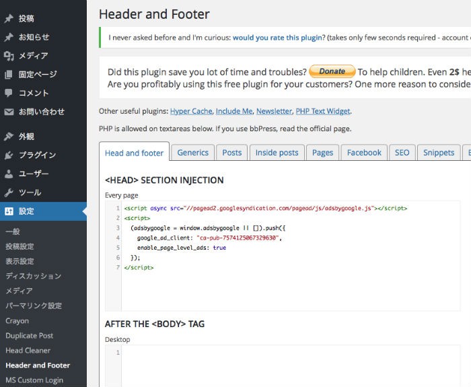Click the media icon beside the upper メディア
Image resolution: width=471 pixels, height=387 pixels.
click(9, 56)
